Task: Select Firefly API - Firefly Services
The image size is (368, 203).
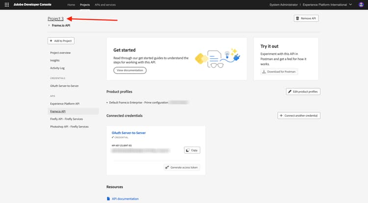Action: click(66, 119)
